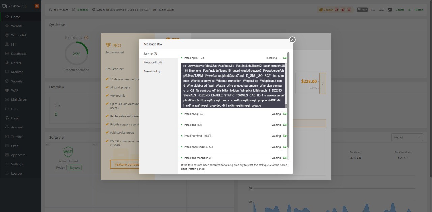Open the Website sidebar section
The height and width of the screenshot is (212, 432).
point(17,26)
